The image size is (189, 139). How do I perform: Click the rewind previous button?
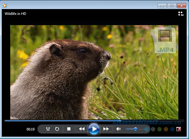click(81, 129)
